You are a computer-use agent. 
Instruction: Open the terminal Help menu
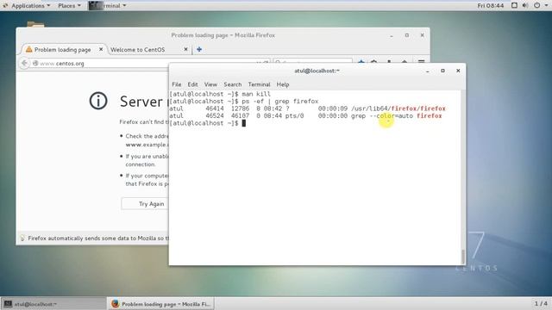point(283,84)
